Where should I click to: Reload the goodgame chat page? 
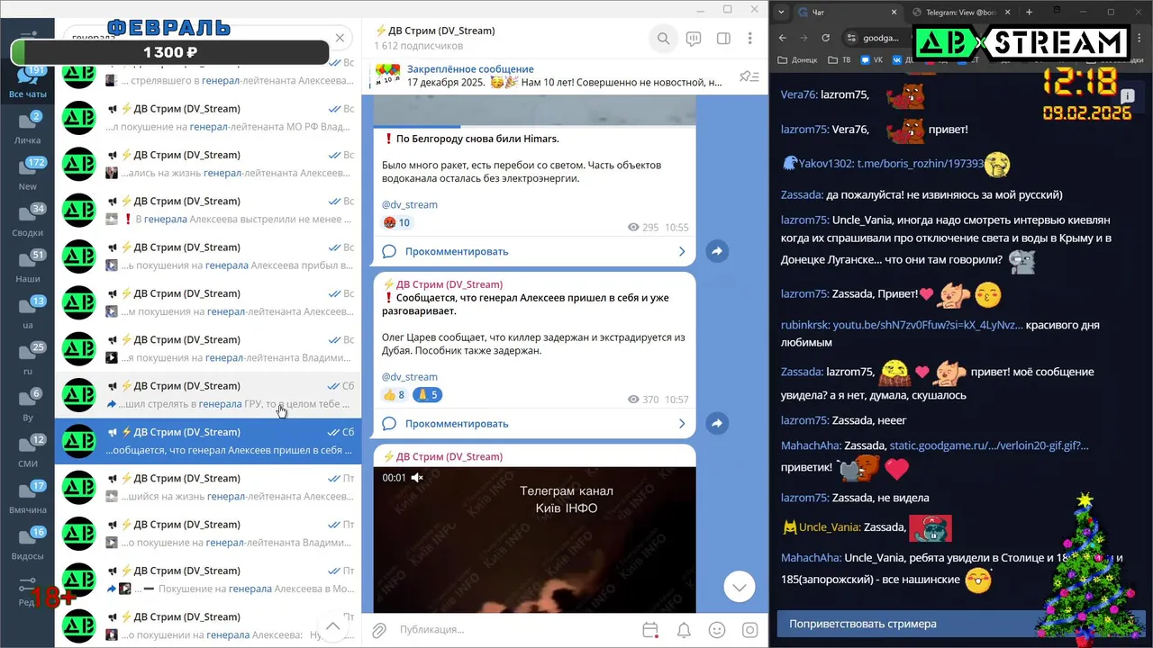coord(825,38)
